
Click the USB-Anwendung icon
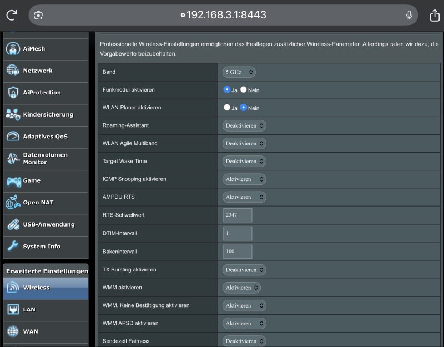[13, 224]
